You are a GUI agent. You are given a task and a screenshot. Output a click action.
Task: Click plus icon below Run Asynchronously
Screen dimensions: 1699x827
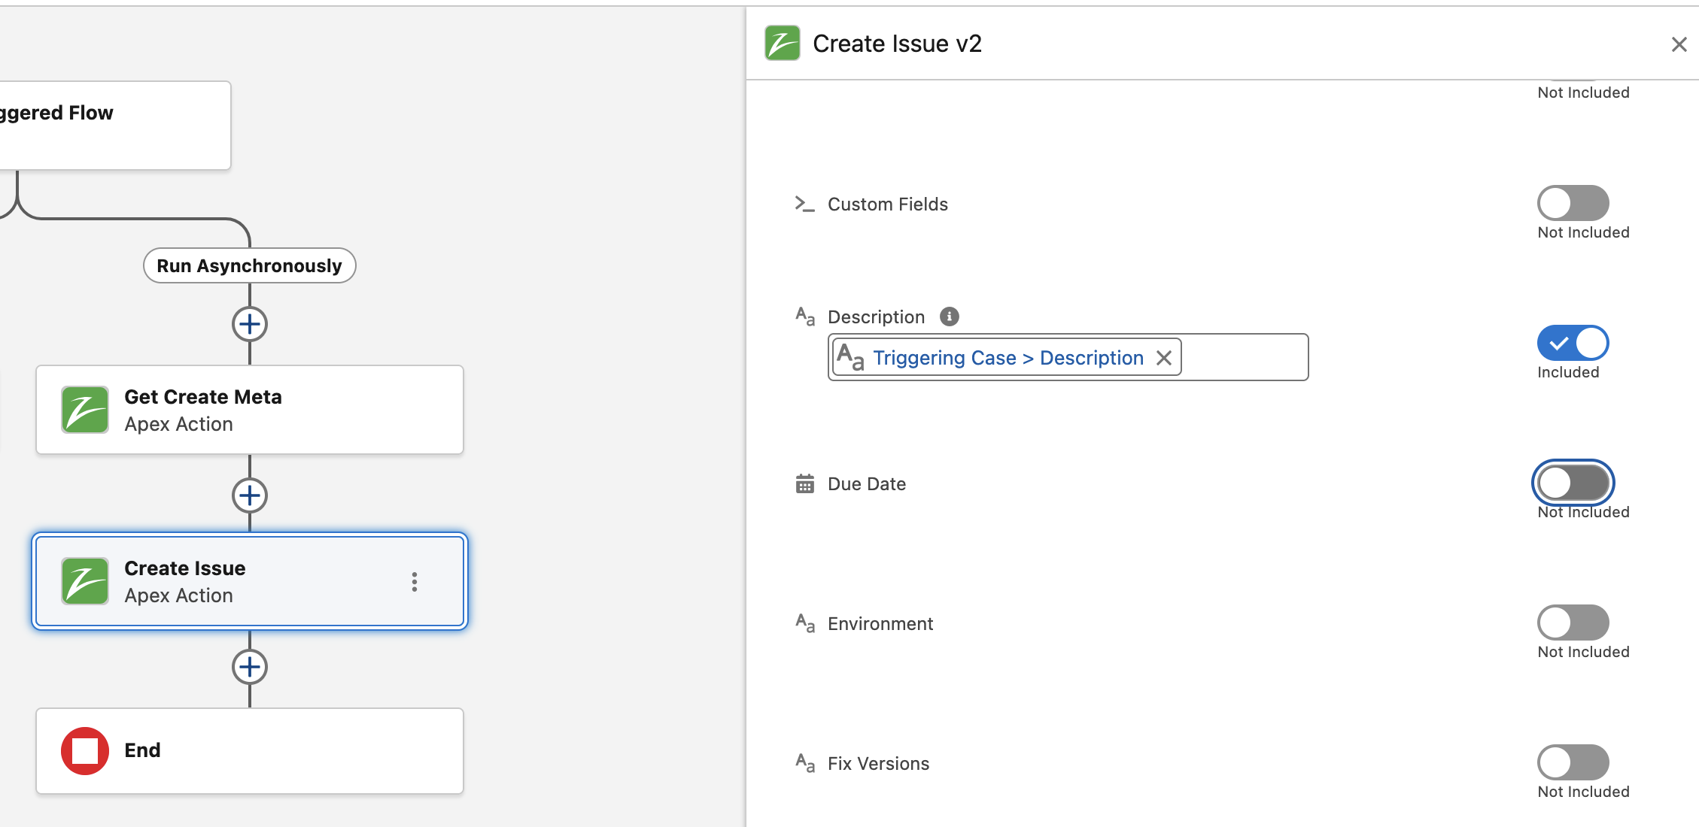(250, 325)
